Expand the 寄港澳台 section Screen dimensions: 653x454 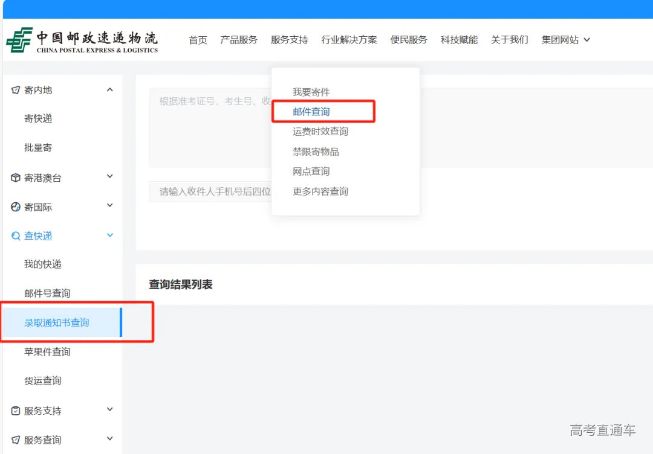point(109,177)
